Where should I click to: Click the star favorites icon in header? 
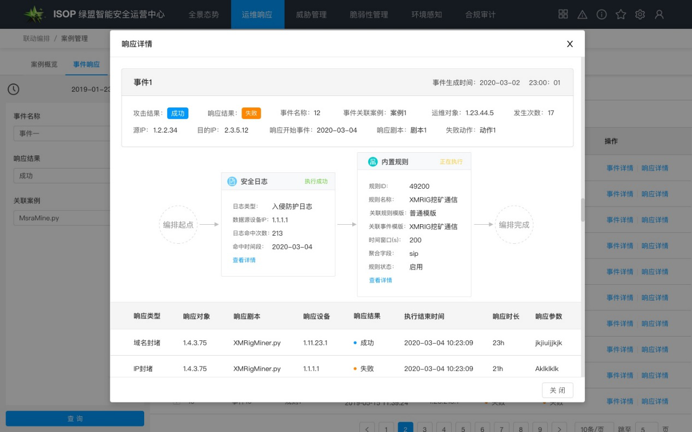(x=620, y=15)
